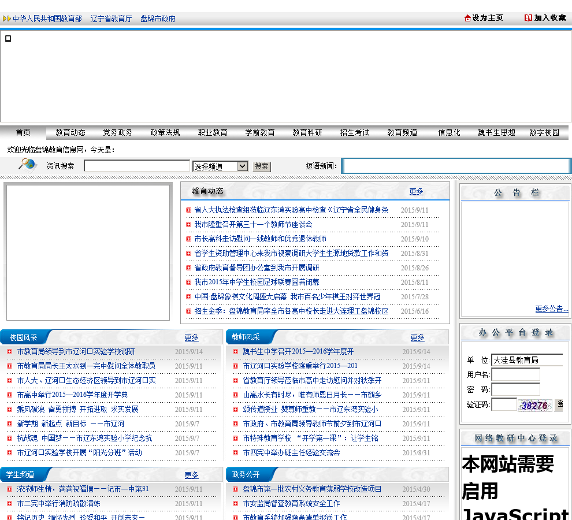Click red bullet beside 市高中举行2015—2016学年度开学典
572x520 pixels.
point(9,395)
